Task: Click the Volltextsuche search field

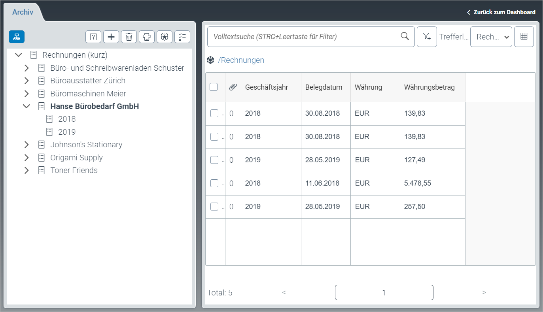Action: click(305, 37)
